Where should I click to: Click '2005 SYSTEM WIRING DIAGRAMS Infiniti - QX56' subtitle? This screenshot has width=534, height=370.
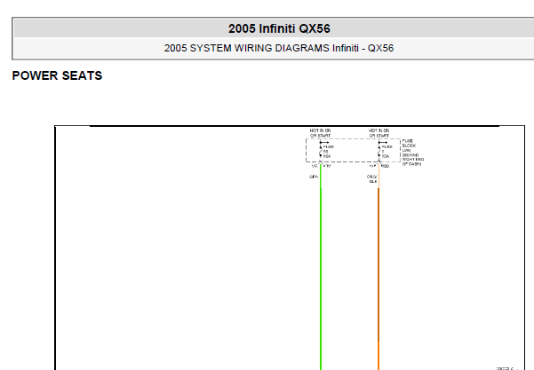(279, 48)
